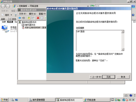The image size is (136, 102).
Task: Click scroll-up arrow in summary box
Action: [123, 32]
